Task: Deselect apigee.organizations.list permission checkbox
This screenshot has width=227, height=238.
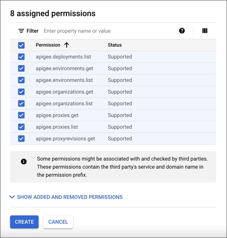Action: pyautogui.click(x=21, y=104)
